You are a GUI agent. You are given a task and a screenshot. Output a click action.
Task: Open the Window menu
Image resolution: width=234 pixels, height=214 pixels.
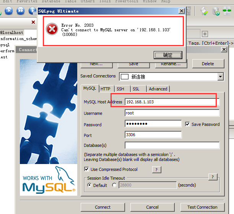149,1
